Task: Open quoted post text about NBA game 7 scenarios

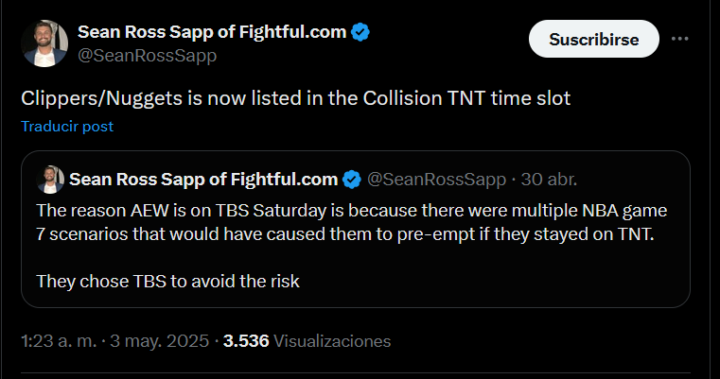Action: coord(345,220)
